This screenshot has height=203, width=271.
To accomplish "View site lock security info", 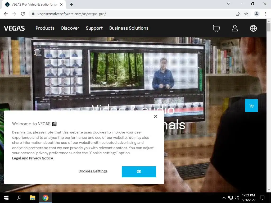I will point(33,14).
